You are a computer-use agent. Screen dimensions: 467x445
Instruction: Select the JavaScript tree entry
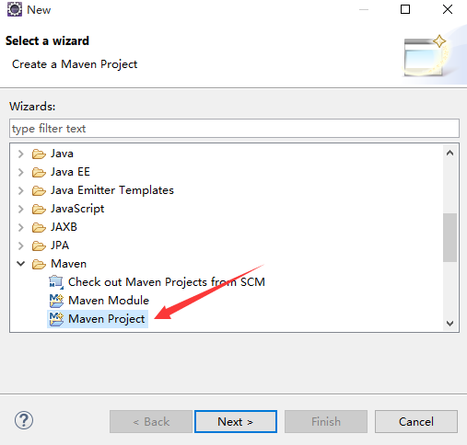[x=77, y=209]
